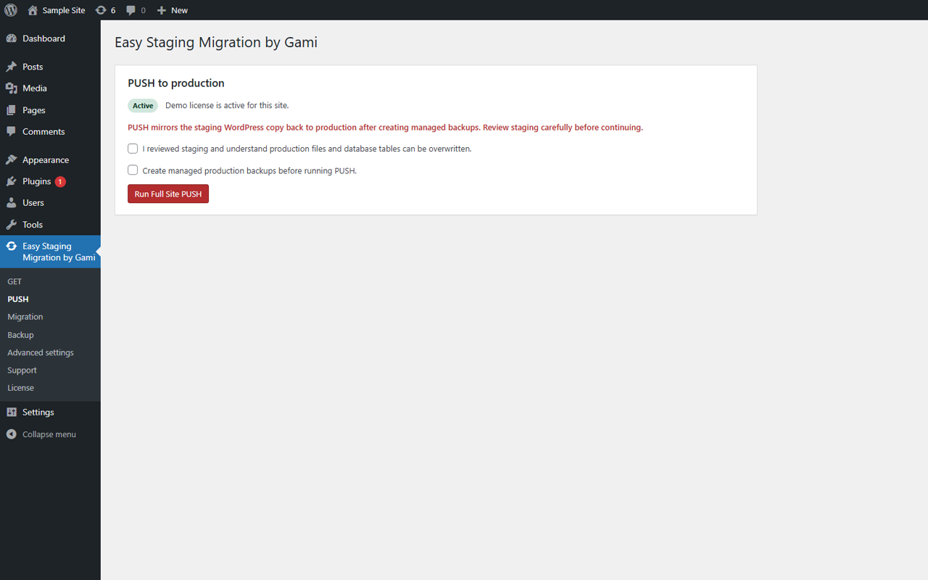Open the comments bubble icon in admin bar

click(130, 10)
